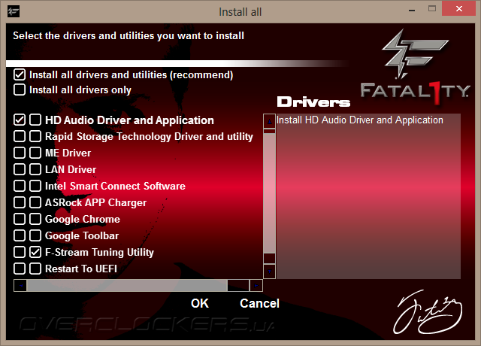Click vertical scrollbar down arrow
This screenshot has height=346, width=481.
[x=269, y=272]
